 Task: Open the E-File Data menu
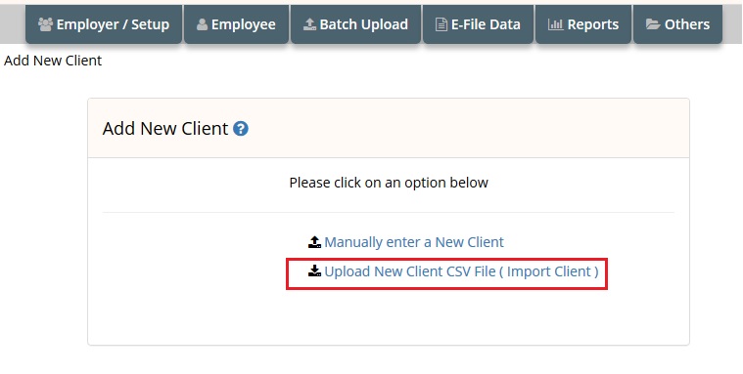pos(478,24)
